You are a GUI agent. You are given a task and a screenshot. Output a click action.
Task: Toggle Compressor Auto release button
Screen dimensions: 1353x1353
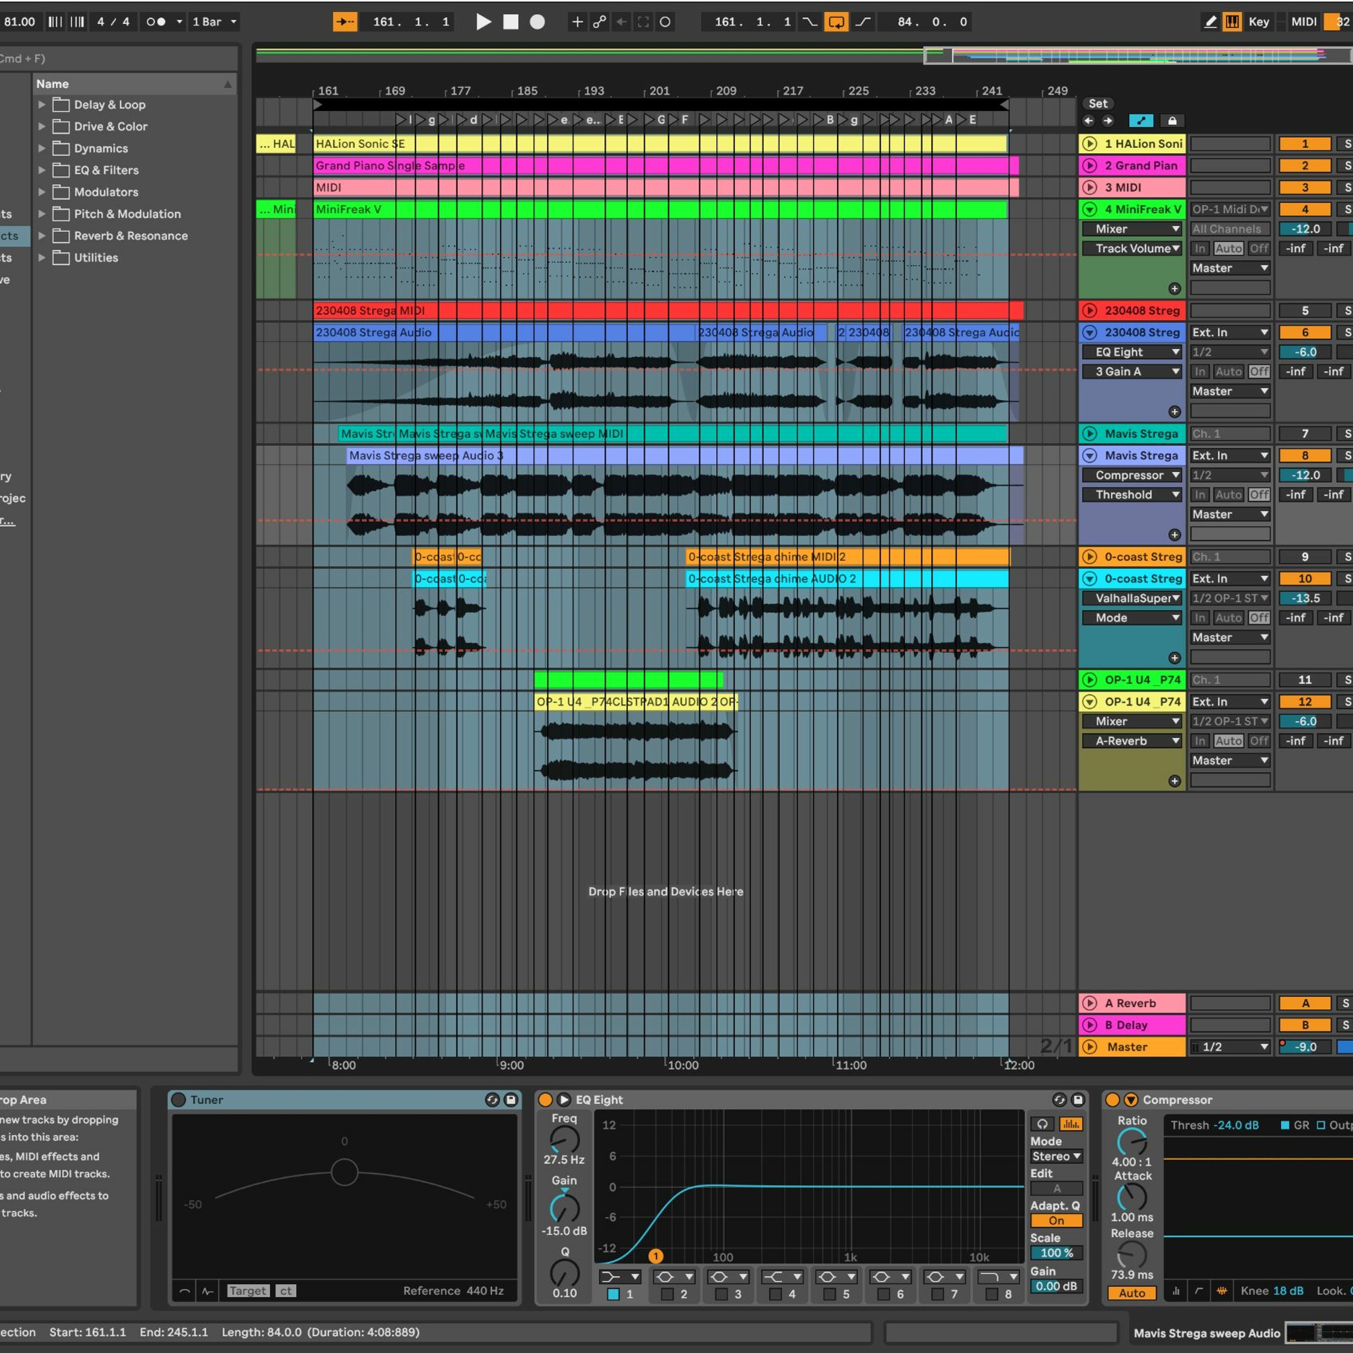[1132, 1293]
